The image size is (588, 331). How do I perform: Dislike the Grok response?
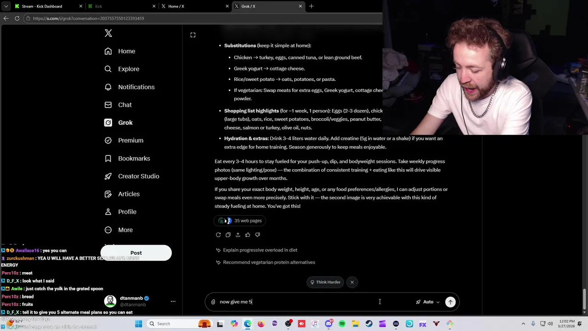point(257,235)
